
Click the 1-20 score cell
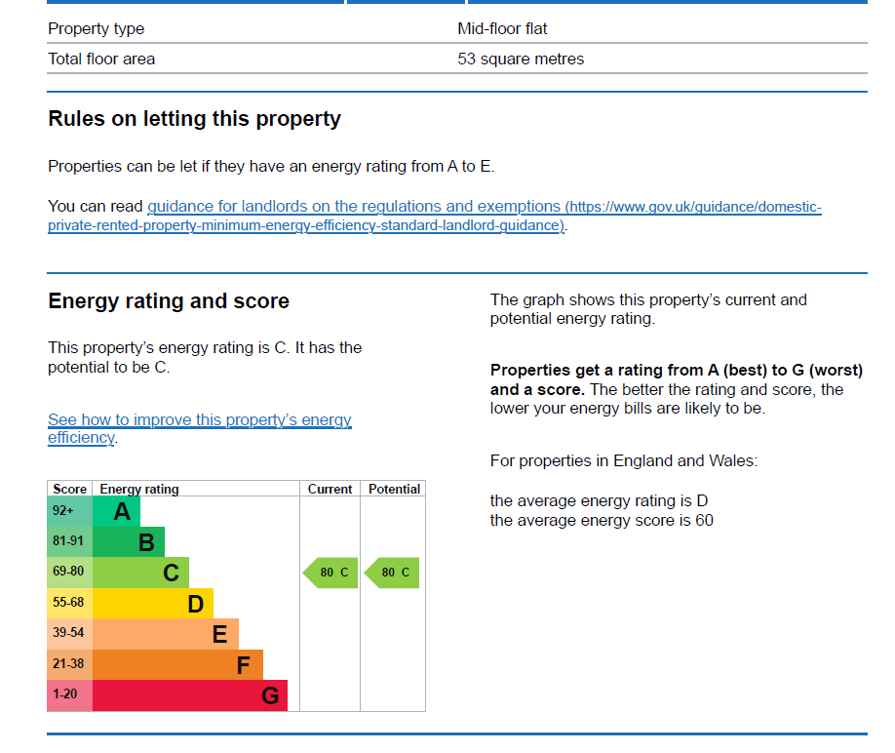pos(69,695)
